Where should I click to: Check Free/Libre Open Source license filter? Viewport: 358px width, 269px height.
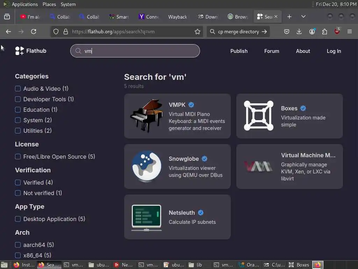(x=18, y=157)
